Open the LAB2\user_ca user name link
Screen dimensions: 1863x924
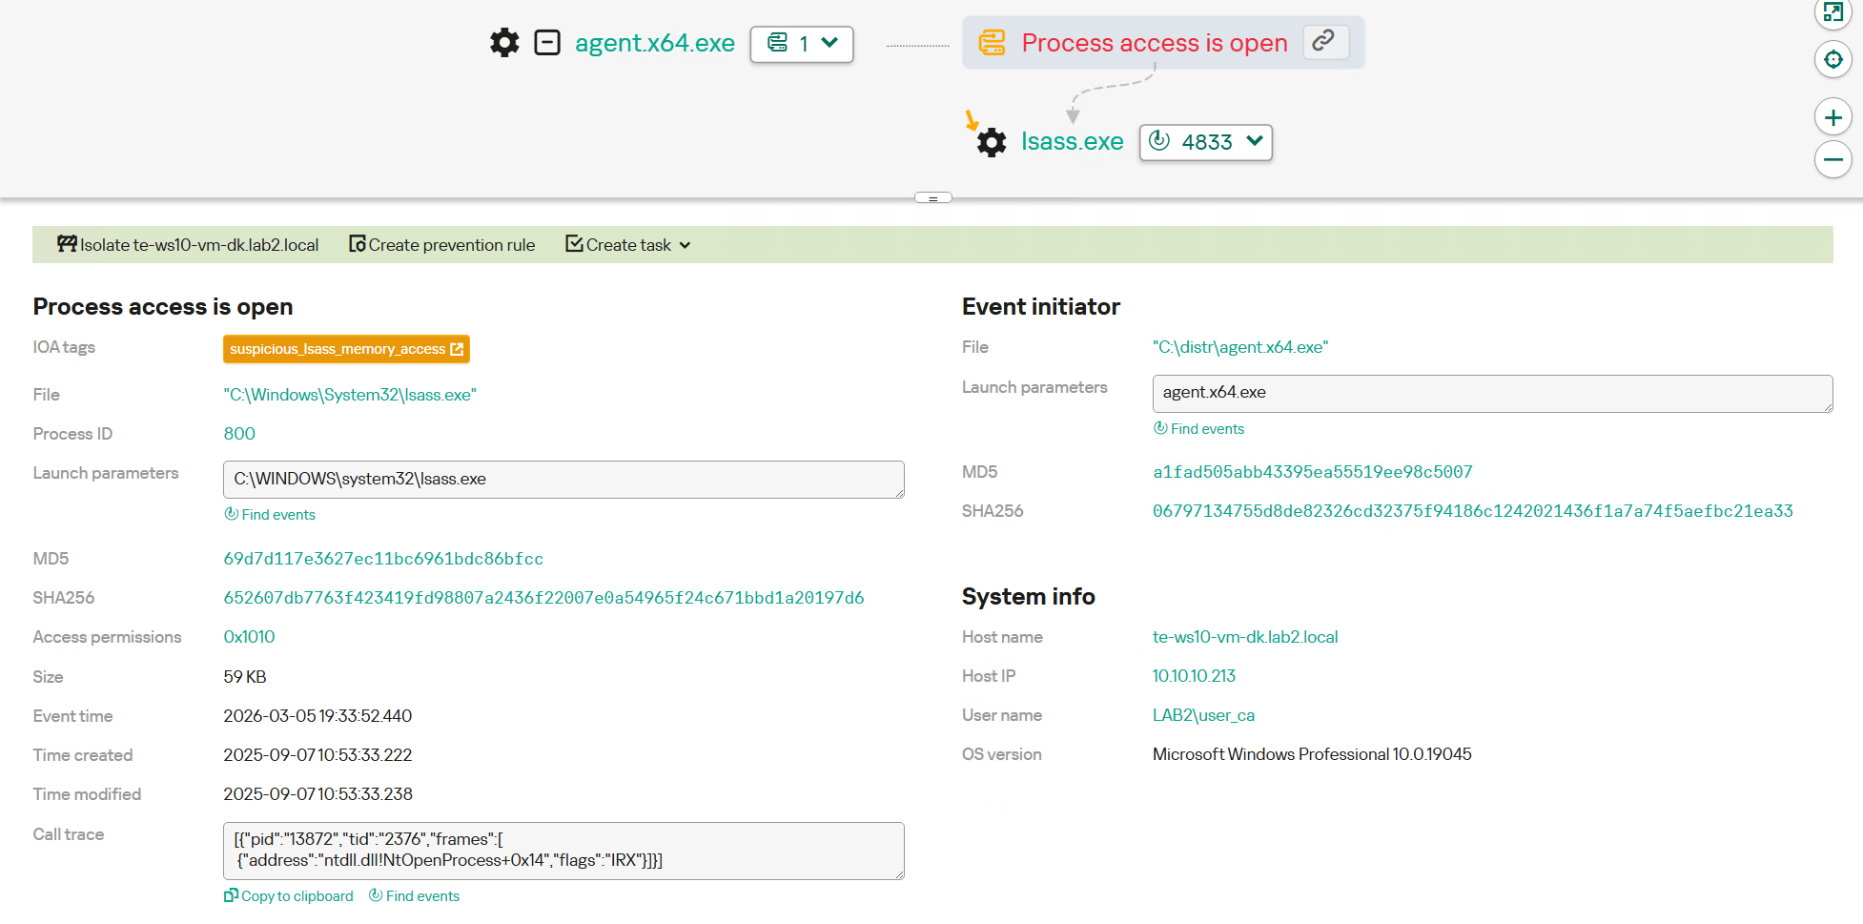pos(1203,715)
